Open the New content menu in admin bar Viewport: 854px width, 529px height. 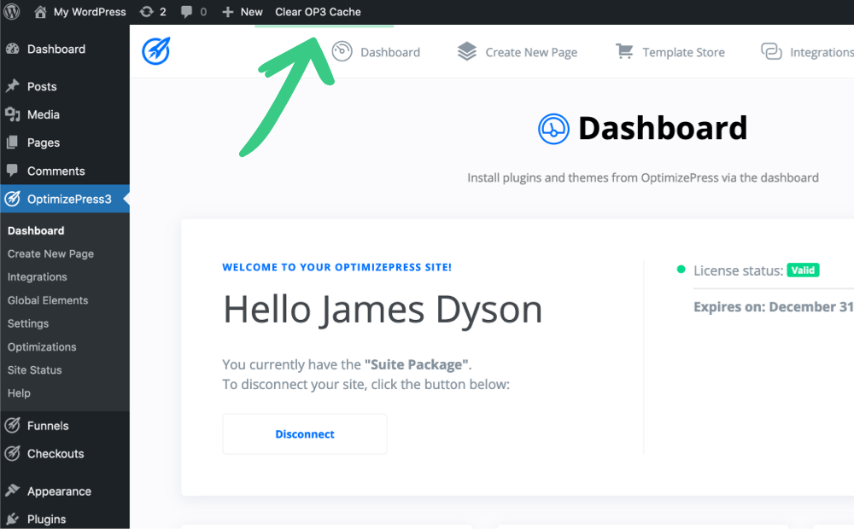click(242, 11)
